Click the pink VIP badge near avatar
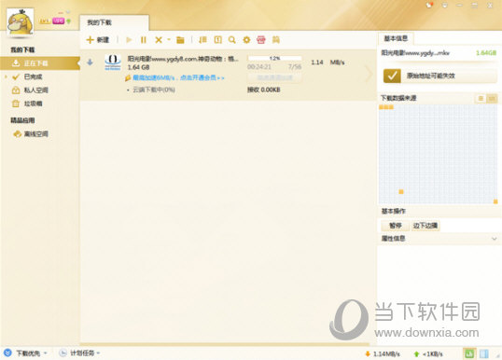This screenshot has height=360, width=502. point(59,21)
